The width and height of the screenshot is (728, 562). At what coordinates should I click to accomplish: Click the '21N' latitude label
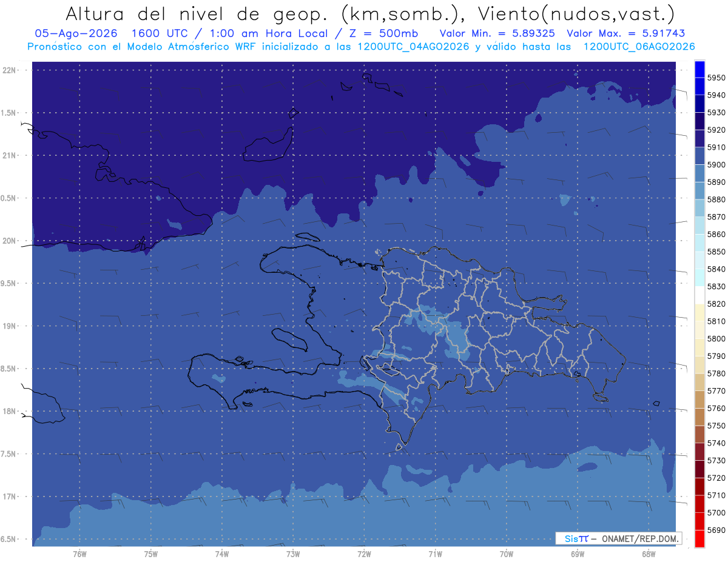(x=10, y=155)
